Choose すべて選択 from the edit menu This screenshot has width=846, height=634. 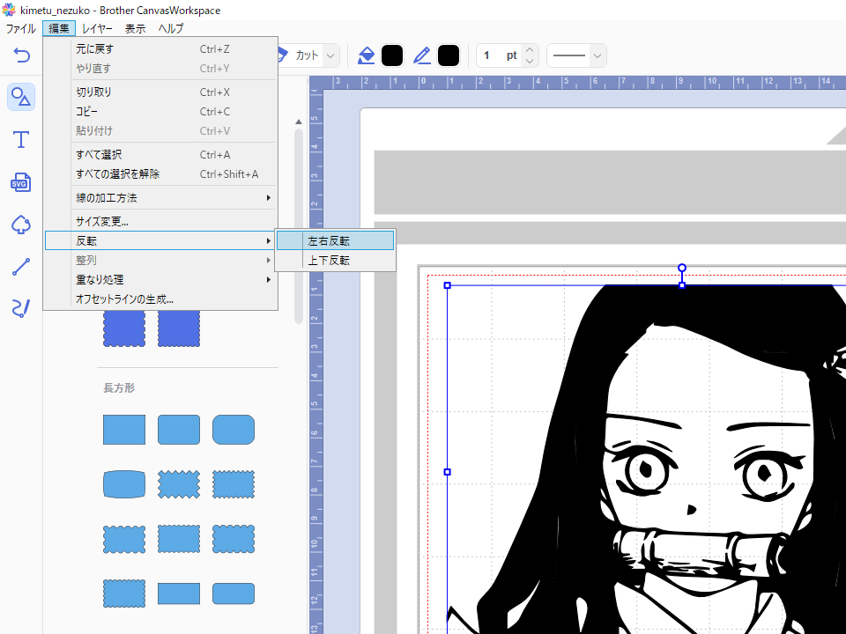click(x=160, y=155)
